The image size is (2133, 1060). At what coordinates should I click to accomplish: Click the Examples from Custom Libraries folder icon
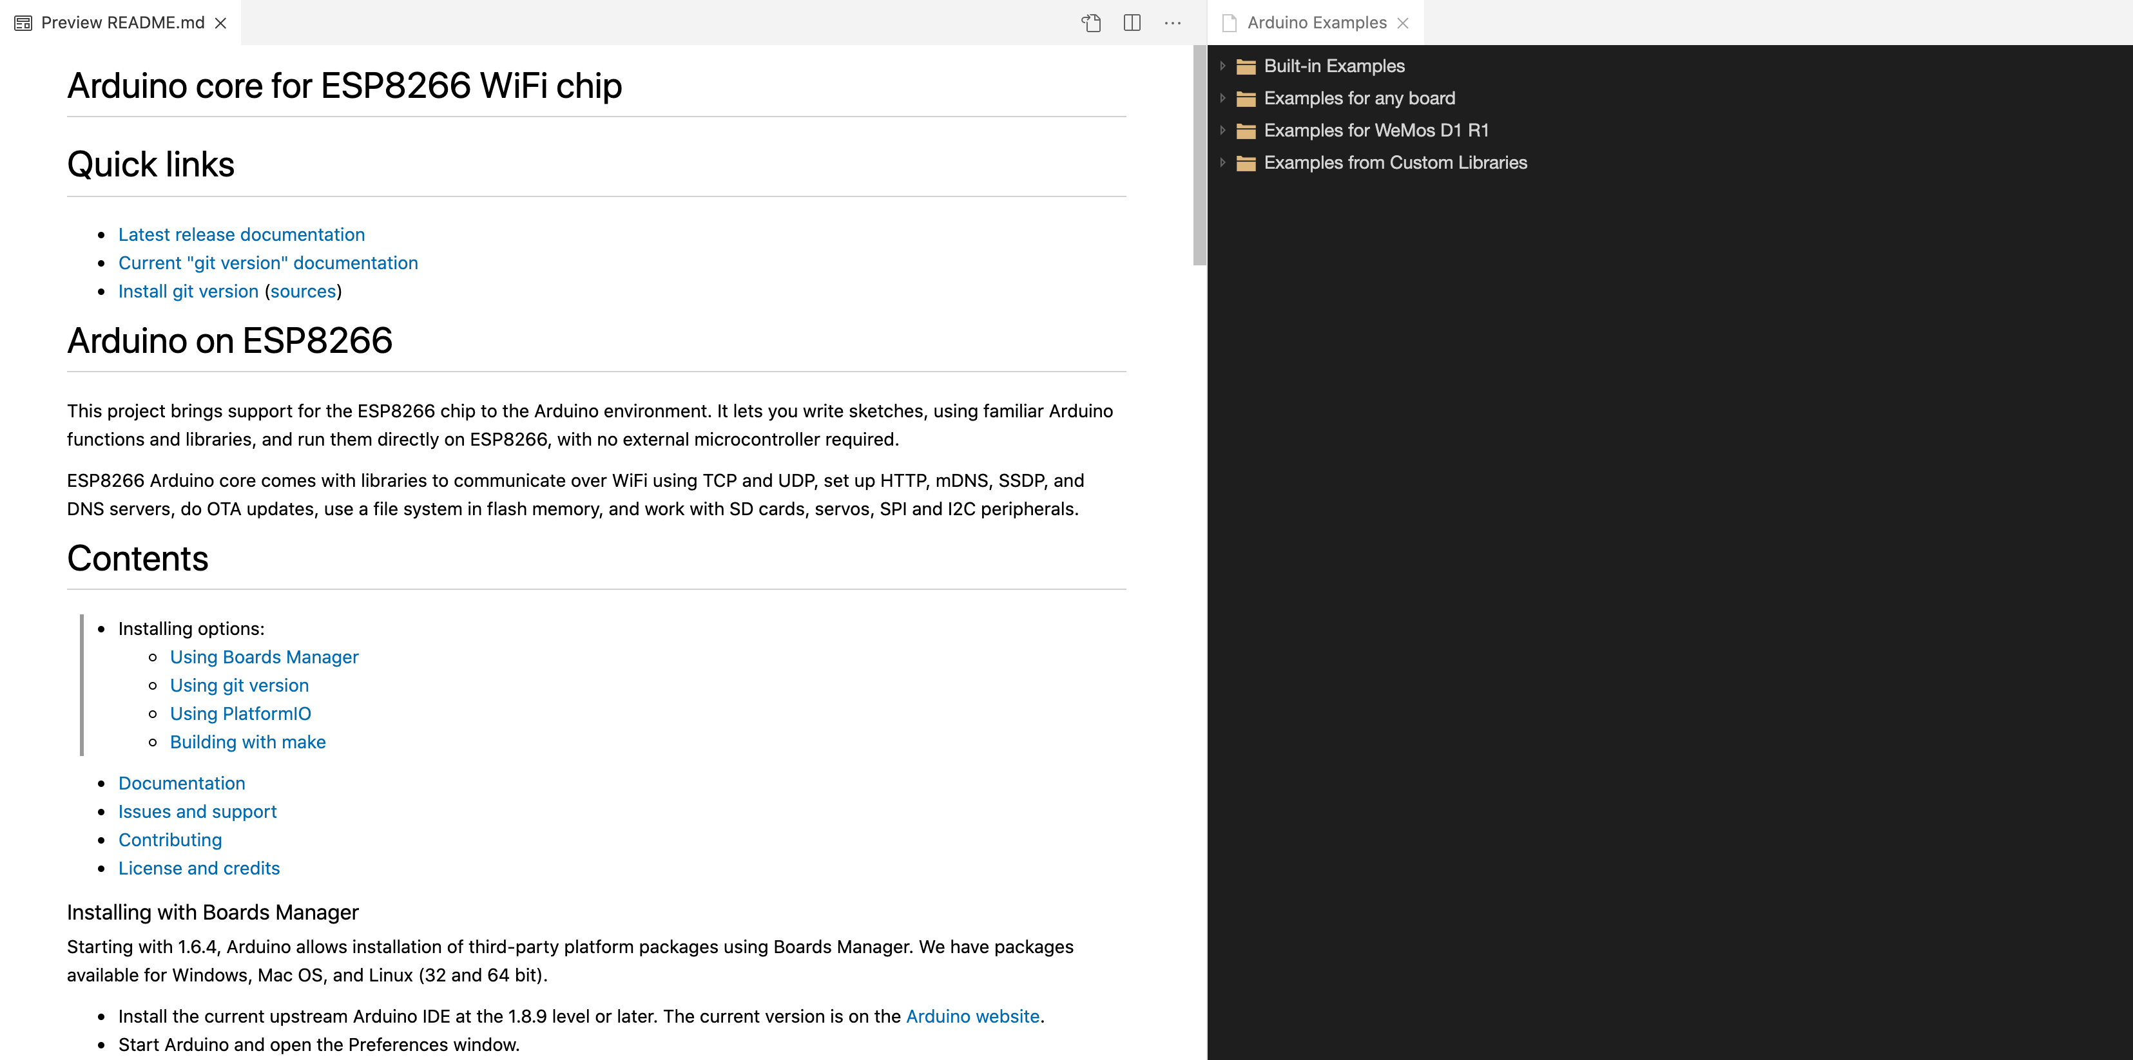pyautogui.click(x=1246, y=163)
